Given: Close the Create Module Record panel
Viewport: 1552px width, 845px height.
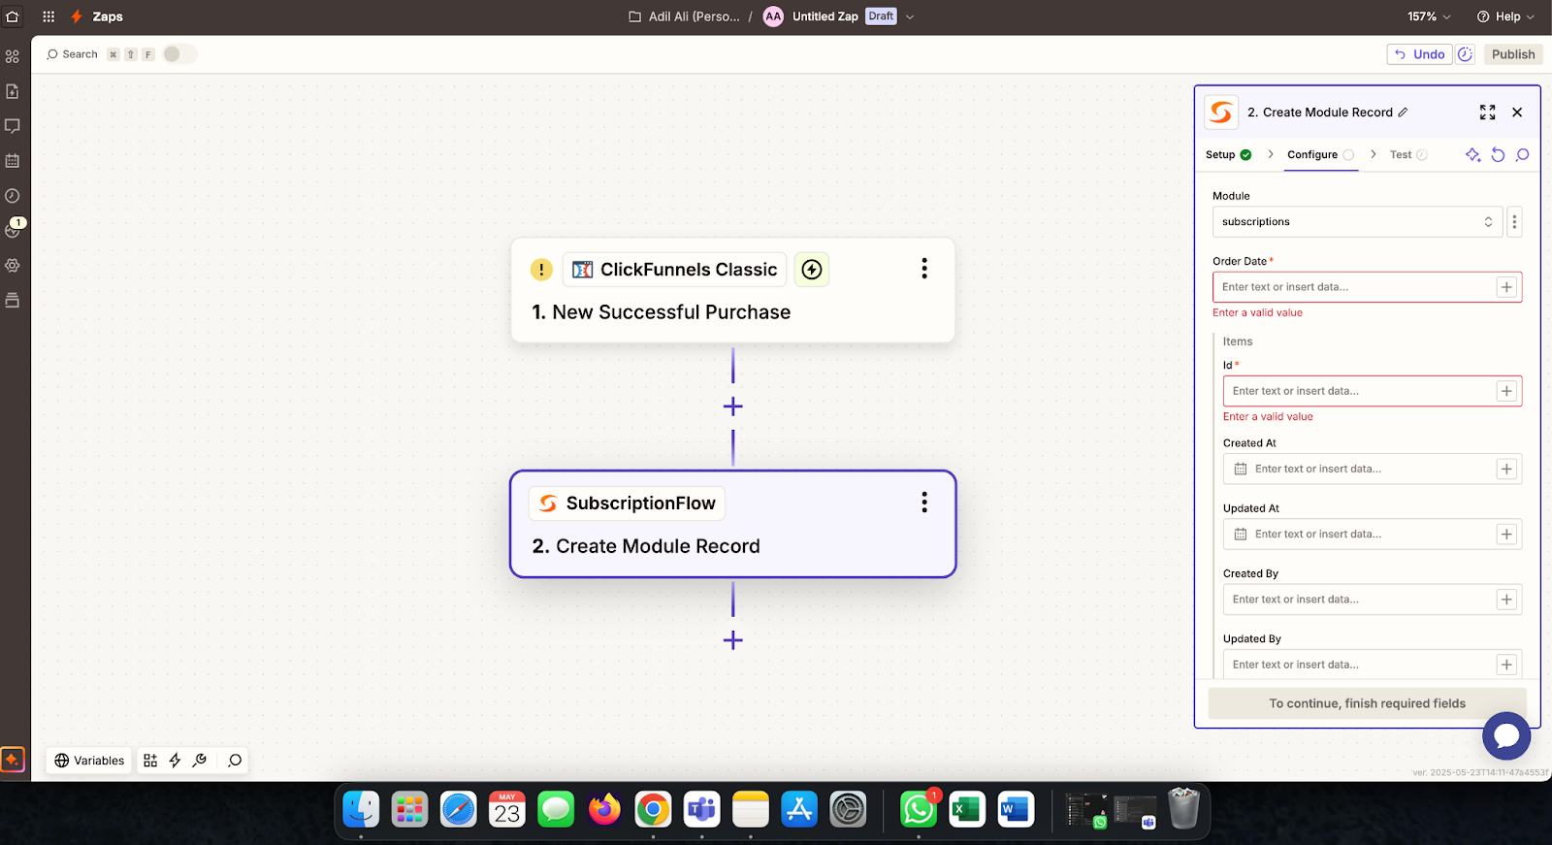Looking at the screenshot, I should pyautogui.click(x=1517, y=113).
